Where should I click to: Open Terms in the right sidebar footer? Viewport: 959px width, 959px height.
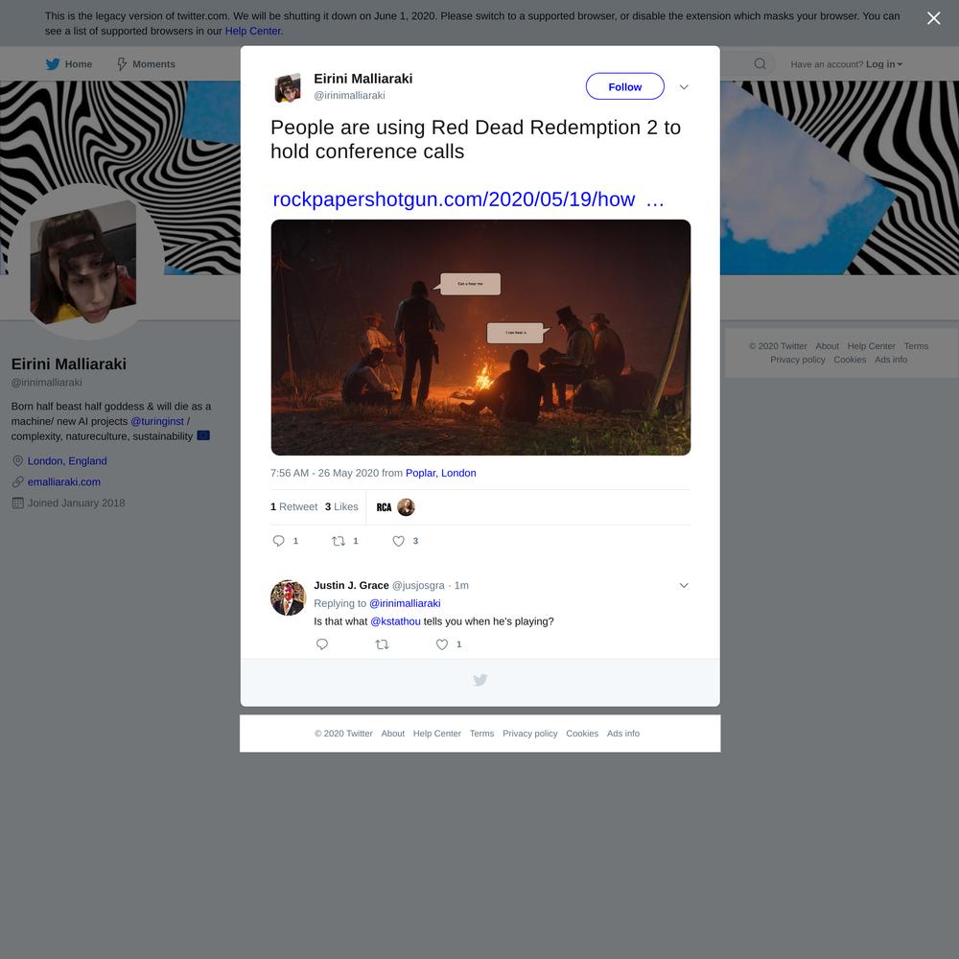pyautogui.click(x=916, y=346)
